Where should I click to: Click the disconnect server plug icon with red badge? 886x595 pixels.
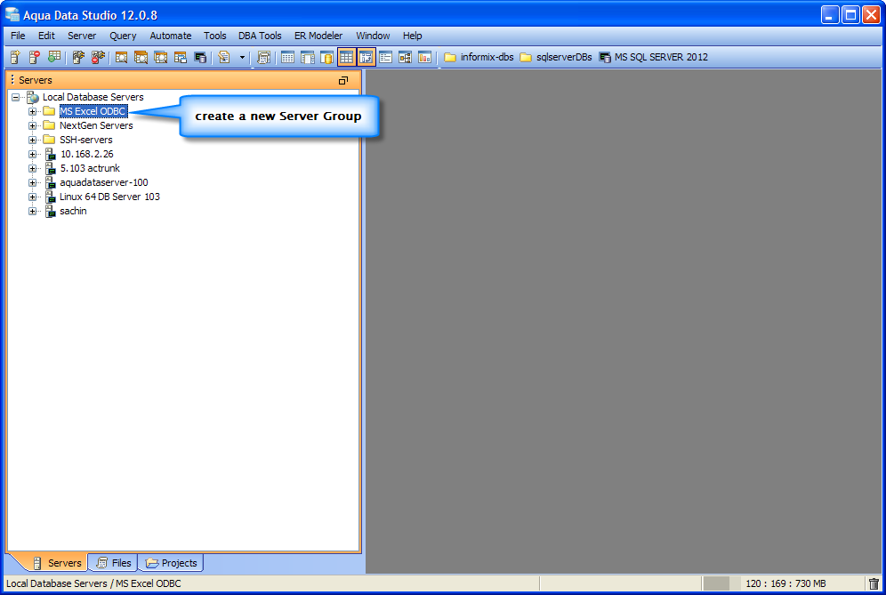point(99,57)
